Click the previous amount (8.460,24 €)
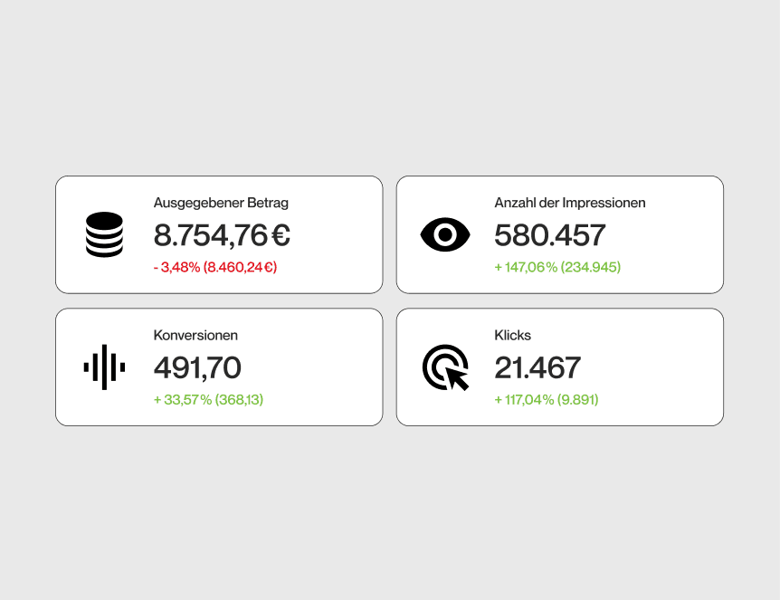This screenshot has height=600, width=780. point(241,267)
